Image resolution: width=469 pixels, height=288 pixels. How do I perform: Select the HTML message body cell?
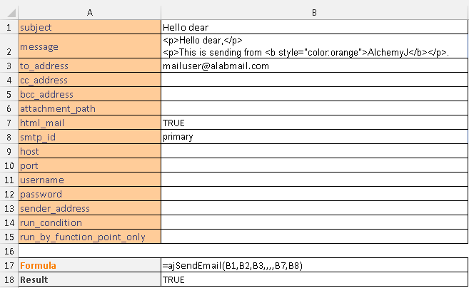point(314,46)
